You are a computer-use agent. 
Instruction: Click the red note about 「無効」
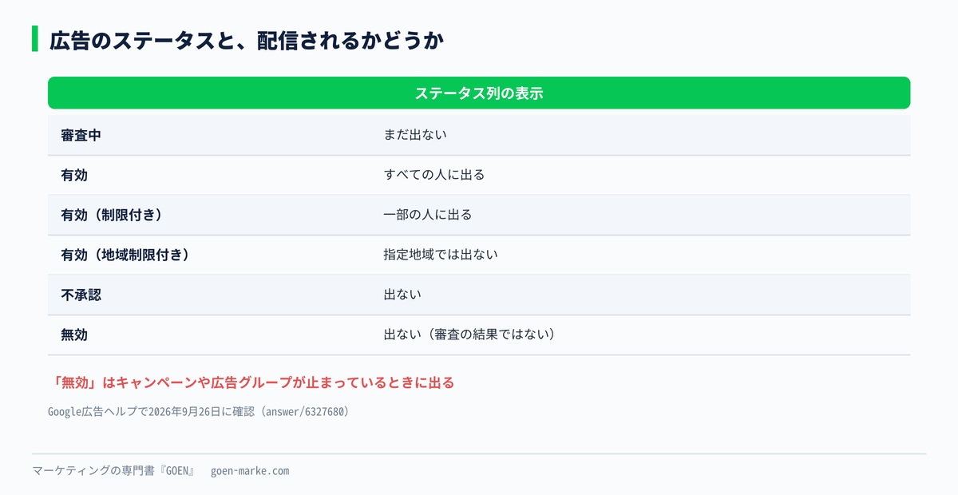(251, 382)
